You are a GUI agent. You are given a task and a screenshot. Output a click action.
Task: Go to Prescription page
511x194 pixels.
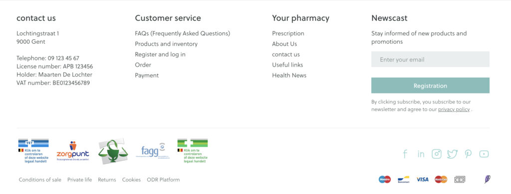[288, 33]
